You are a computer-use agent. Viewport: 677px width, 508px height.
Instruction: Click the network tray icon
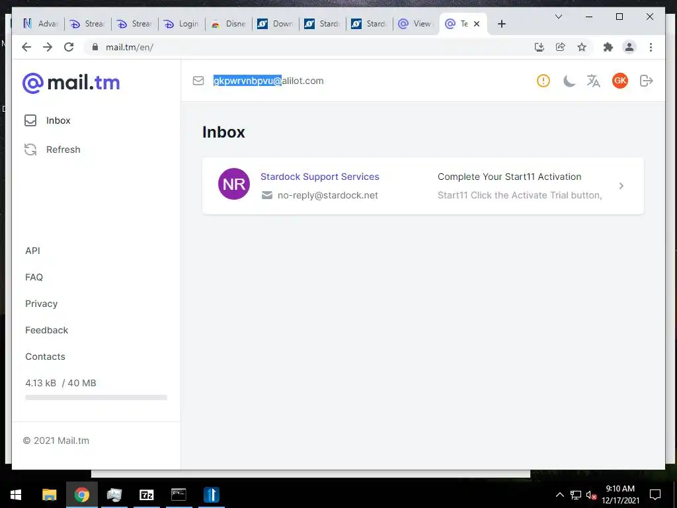click(576, 495)
